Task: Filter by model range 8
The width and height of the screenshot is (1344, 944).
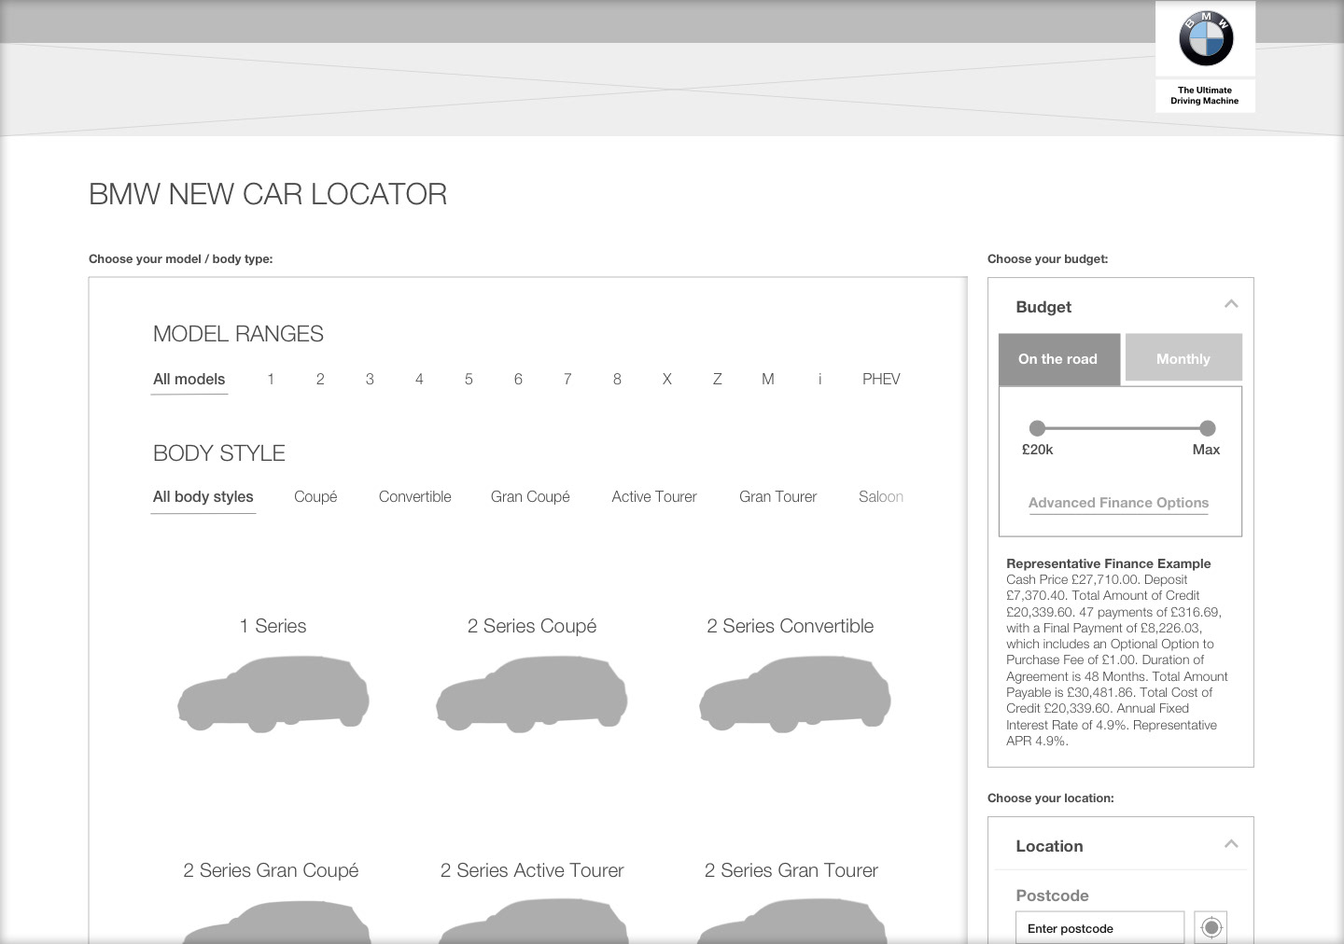Action: click(617, 379)
